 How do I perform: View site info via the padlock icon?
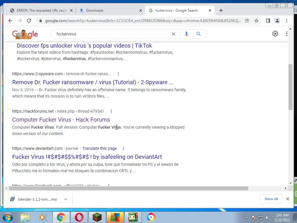(40, 21)
